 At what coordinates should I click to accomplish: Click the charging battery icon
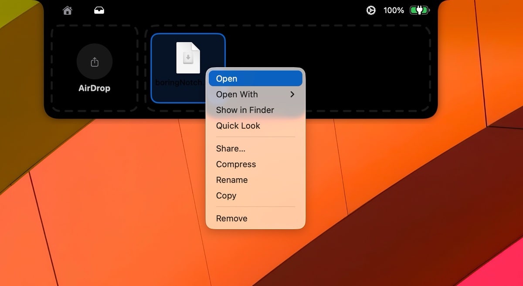pos(419,10)
